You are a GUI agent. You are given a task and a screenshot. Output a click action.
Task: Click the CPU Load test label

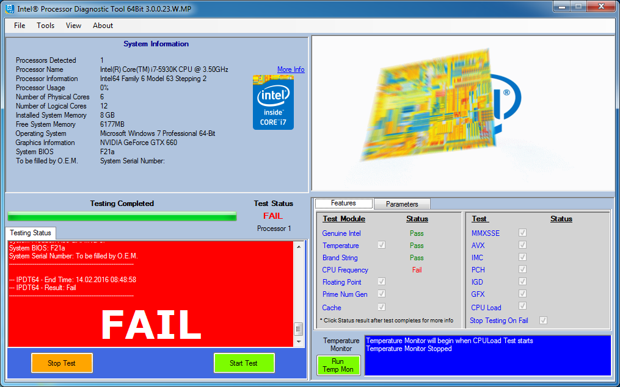(x=486, y=308)
